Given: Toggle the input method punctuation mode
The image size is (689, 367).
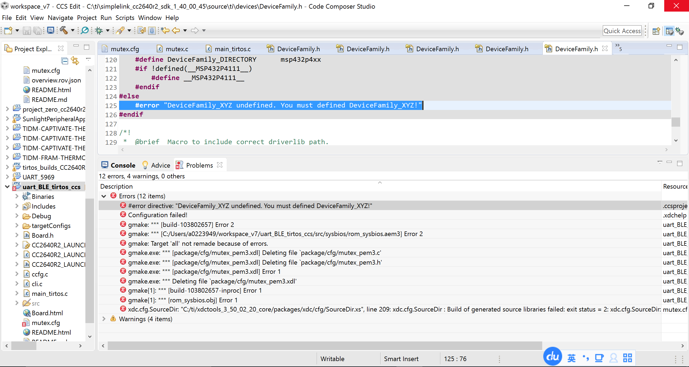Looking at the screenshot, I should coord(586,358).
